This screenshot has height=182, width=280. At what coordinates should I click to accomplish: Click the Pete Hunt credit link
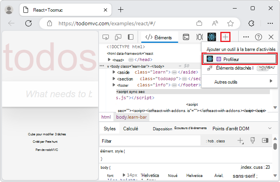51,142
